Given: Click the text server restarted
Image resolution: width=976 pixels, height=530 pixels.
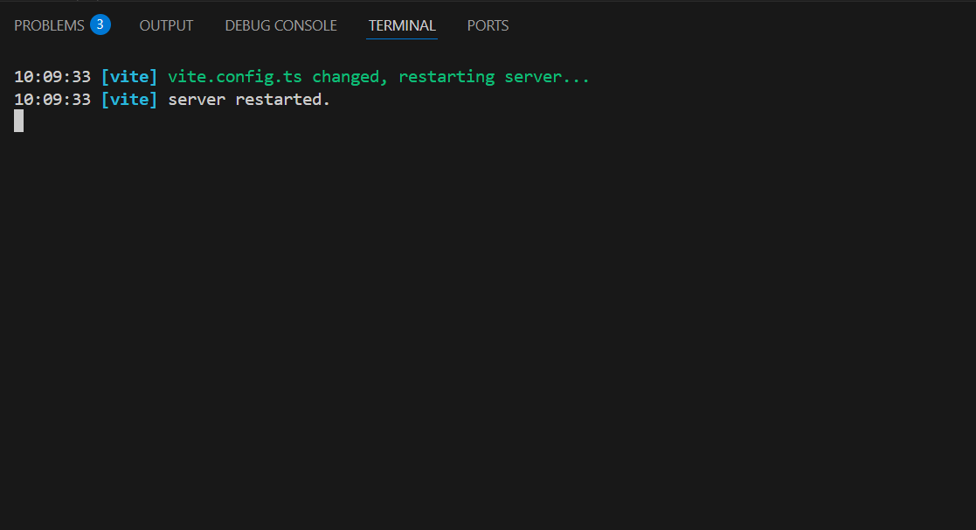Looking at the screenshot, I should pos(250,99).
